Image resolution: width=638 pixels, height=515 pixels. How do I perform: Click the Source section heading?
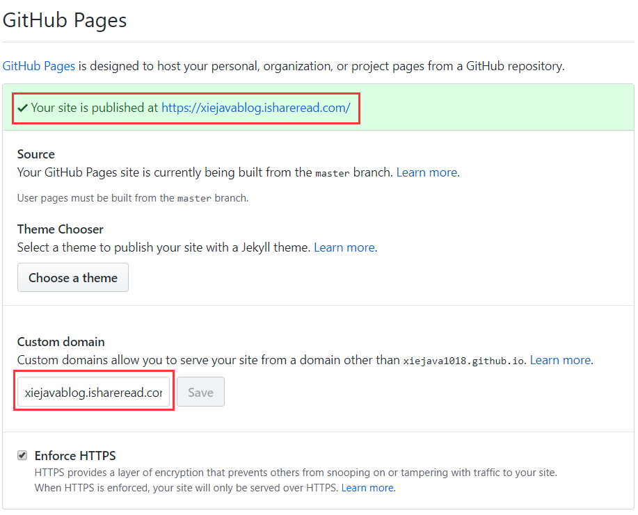[36, 154]
